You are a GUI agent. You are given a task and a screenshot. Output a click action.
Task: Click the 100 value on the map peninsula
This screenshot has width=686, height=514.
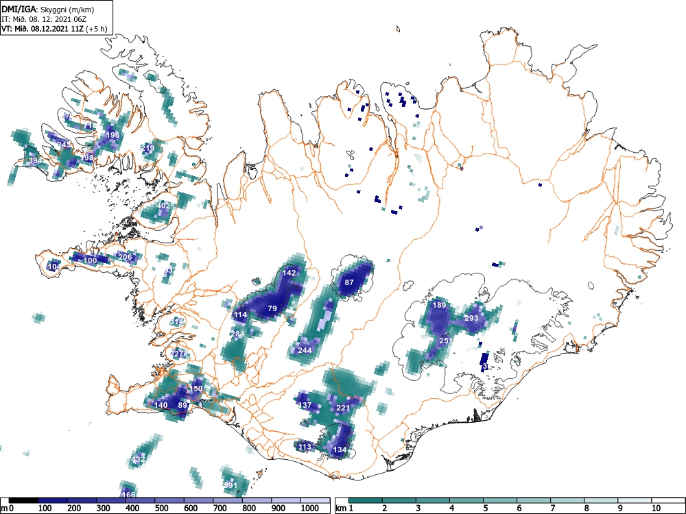pyautogui.click(x=90, y=260)
